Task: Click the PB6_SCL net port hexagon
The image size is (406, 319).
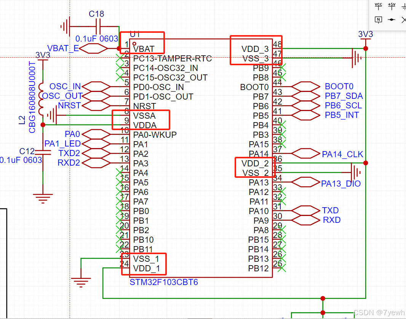Action: [305, 106]
